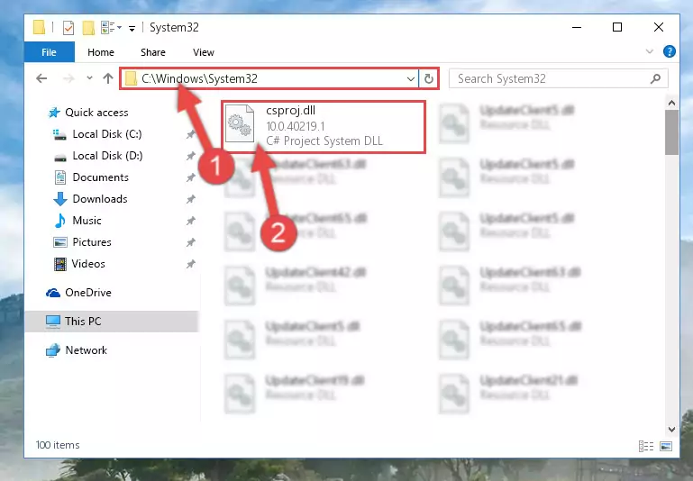The width and height of the screenshot is (693, 481).
Task: Click the vertical scrollbar thumb
Action: [x=671, y=132]
